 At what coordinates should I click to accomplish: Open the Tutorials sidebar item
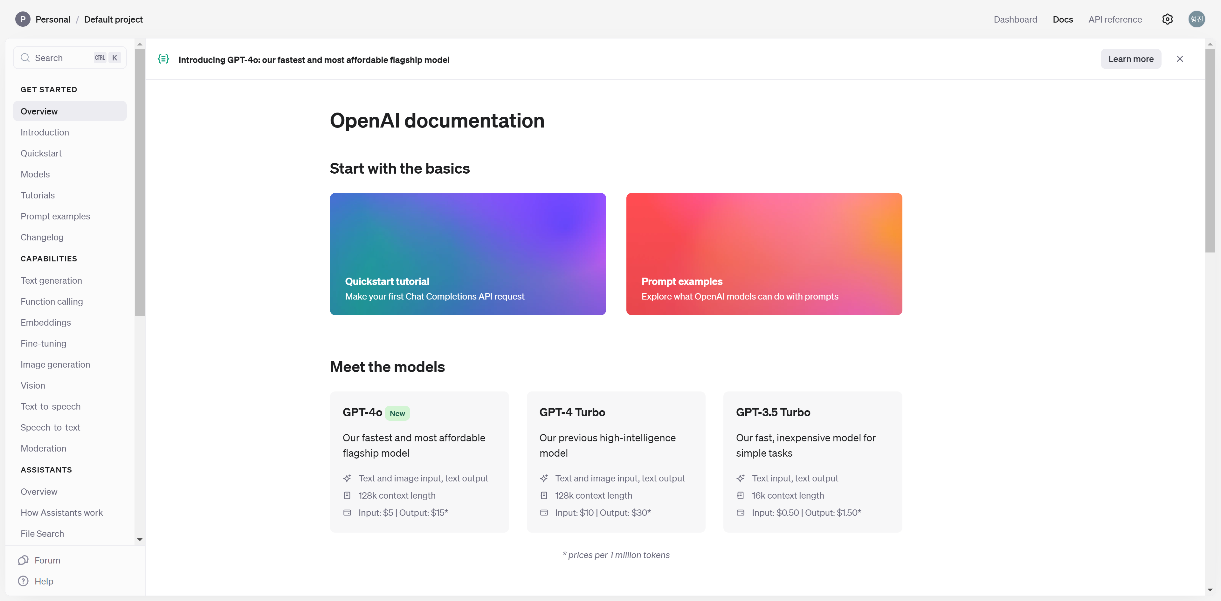[x=38, y=195]
